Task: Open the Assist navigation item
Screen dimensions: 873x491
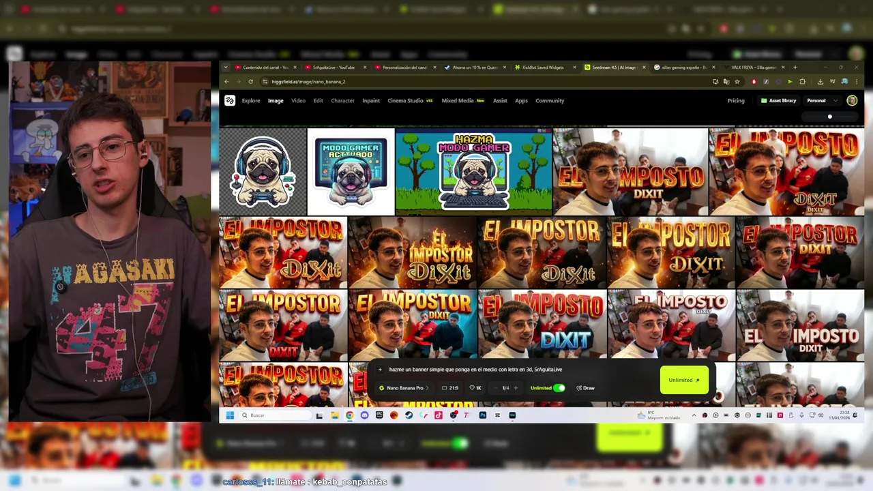Action: point(500,100)
